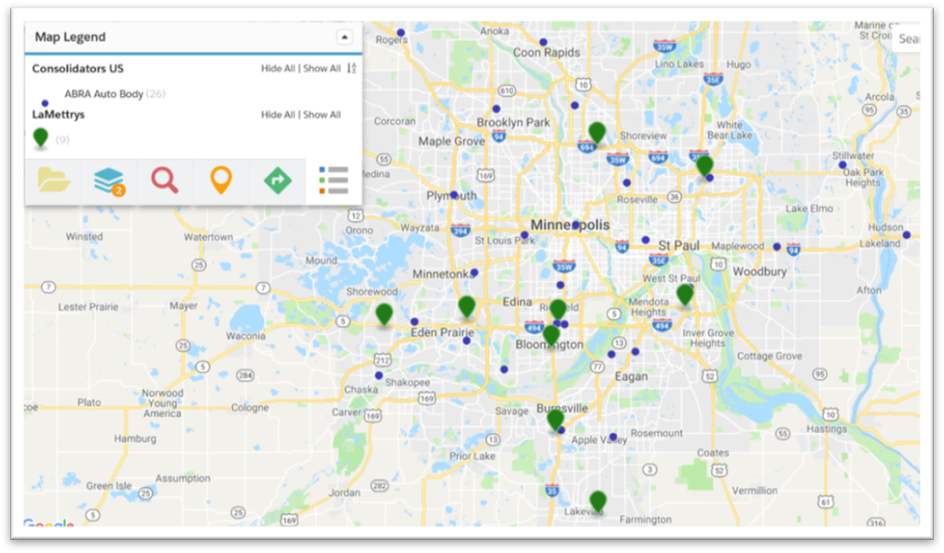Click the blue dot beside Minnetonka

[474, 273]
